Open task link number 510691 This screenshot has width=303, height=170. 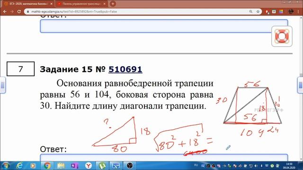[125, 69]
